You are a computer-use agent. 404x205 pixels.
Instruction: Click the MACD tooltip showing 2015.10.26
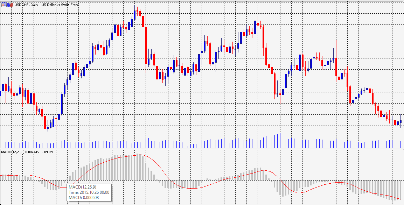coord(89,192)
